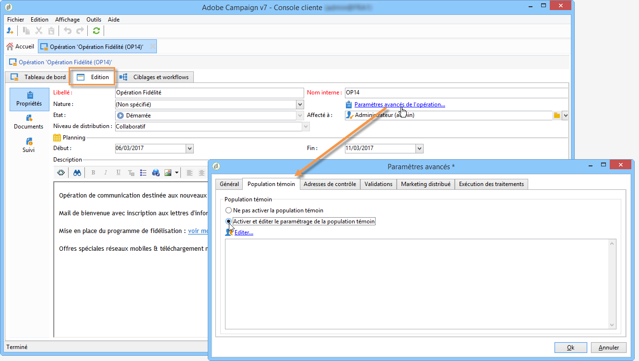
Task: Click the new recipient icon in the toolbar
Action: [x=10, y=31]
